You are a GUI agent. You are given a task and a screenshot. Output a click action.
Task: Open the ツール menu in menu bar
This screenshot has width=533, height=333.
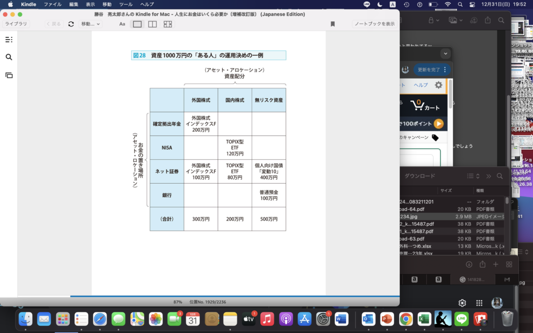coord(126,4)
